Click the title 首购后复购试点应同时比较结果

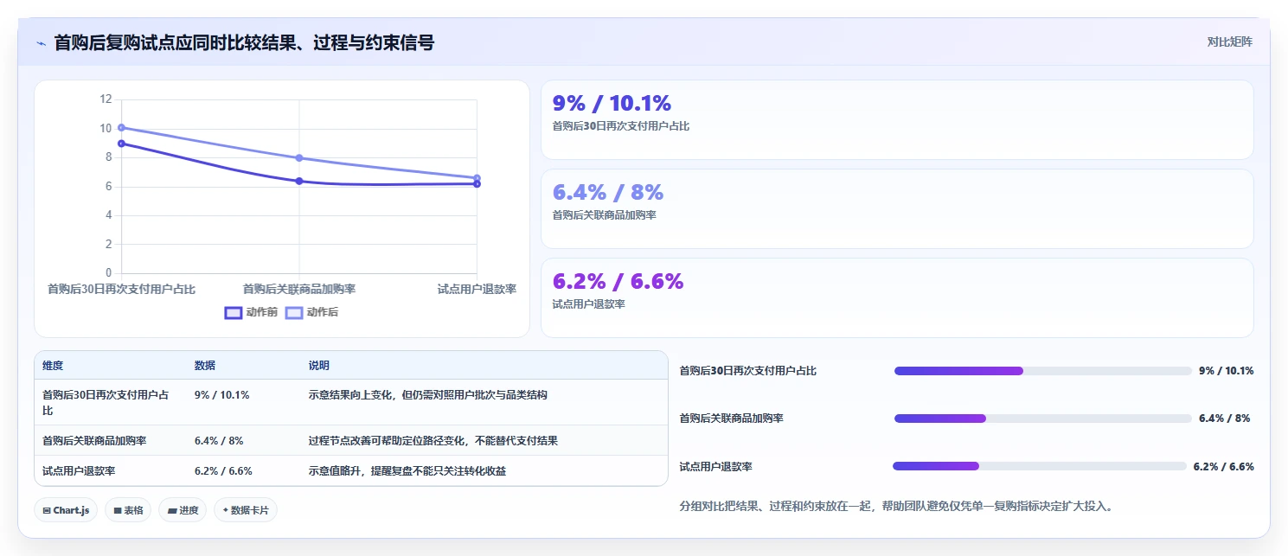click(244, 42)
